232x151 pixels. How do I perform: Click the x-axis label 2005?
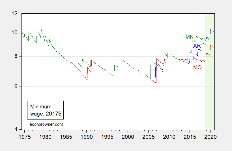coord(149,137)
